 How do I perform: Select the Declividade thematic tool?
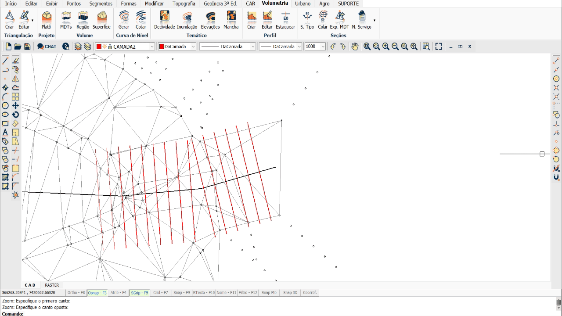(164, 20)
